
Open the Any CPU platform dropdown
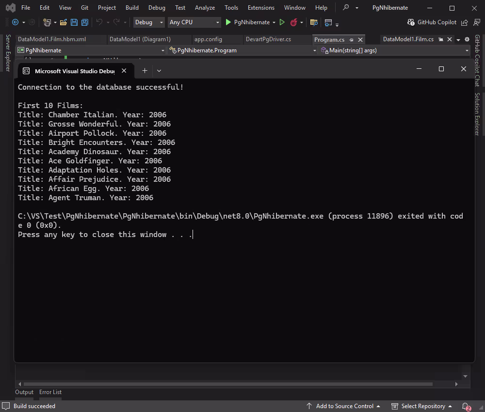point(194,22)
